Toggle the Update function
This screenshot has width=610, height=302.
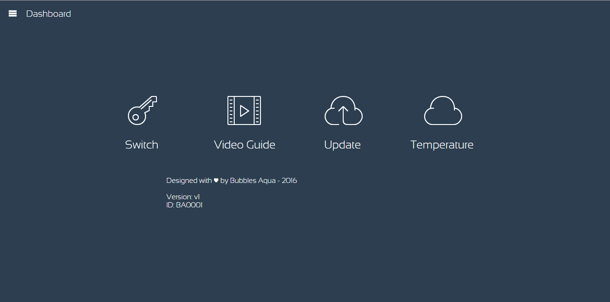(343, 122)
